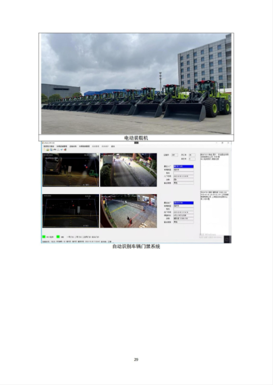Viewport: 273px width, 385px height.
Task: Click the red exit icon ending the toolbar
Action: coord(65,150)
